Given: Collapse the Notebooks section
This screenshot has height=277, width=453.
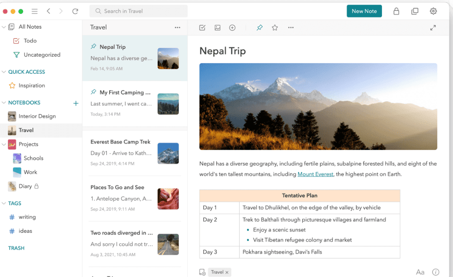Looking at the screenshot, I should [4, 103].
